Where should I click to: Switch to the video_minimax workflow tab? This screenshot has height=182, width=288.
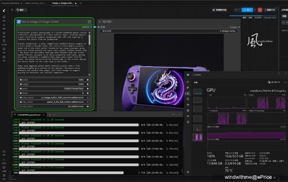click(36, 3)
